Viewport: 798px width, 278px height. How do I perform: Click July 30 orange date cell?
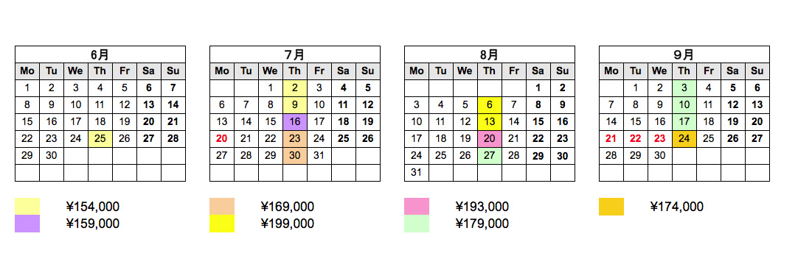pos(295,156)
